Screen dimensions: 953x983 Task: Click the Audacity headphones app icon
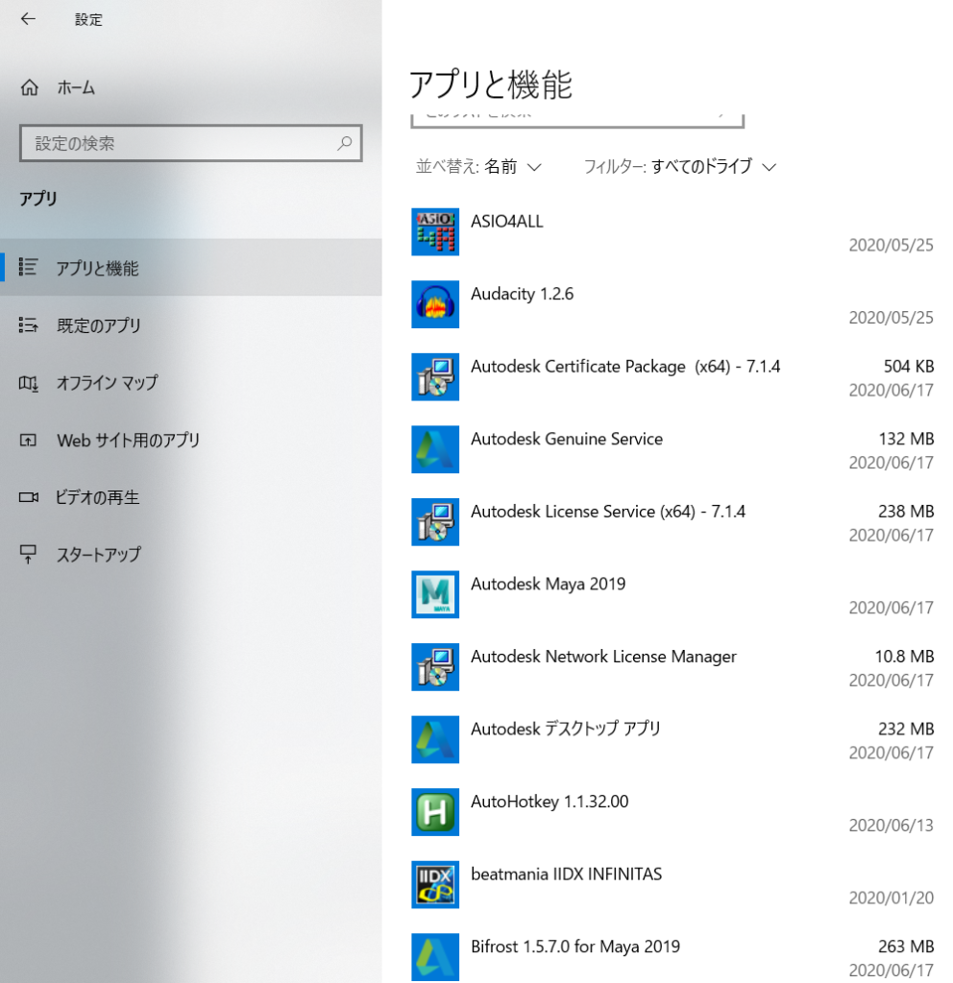(435, 304)
